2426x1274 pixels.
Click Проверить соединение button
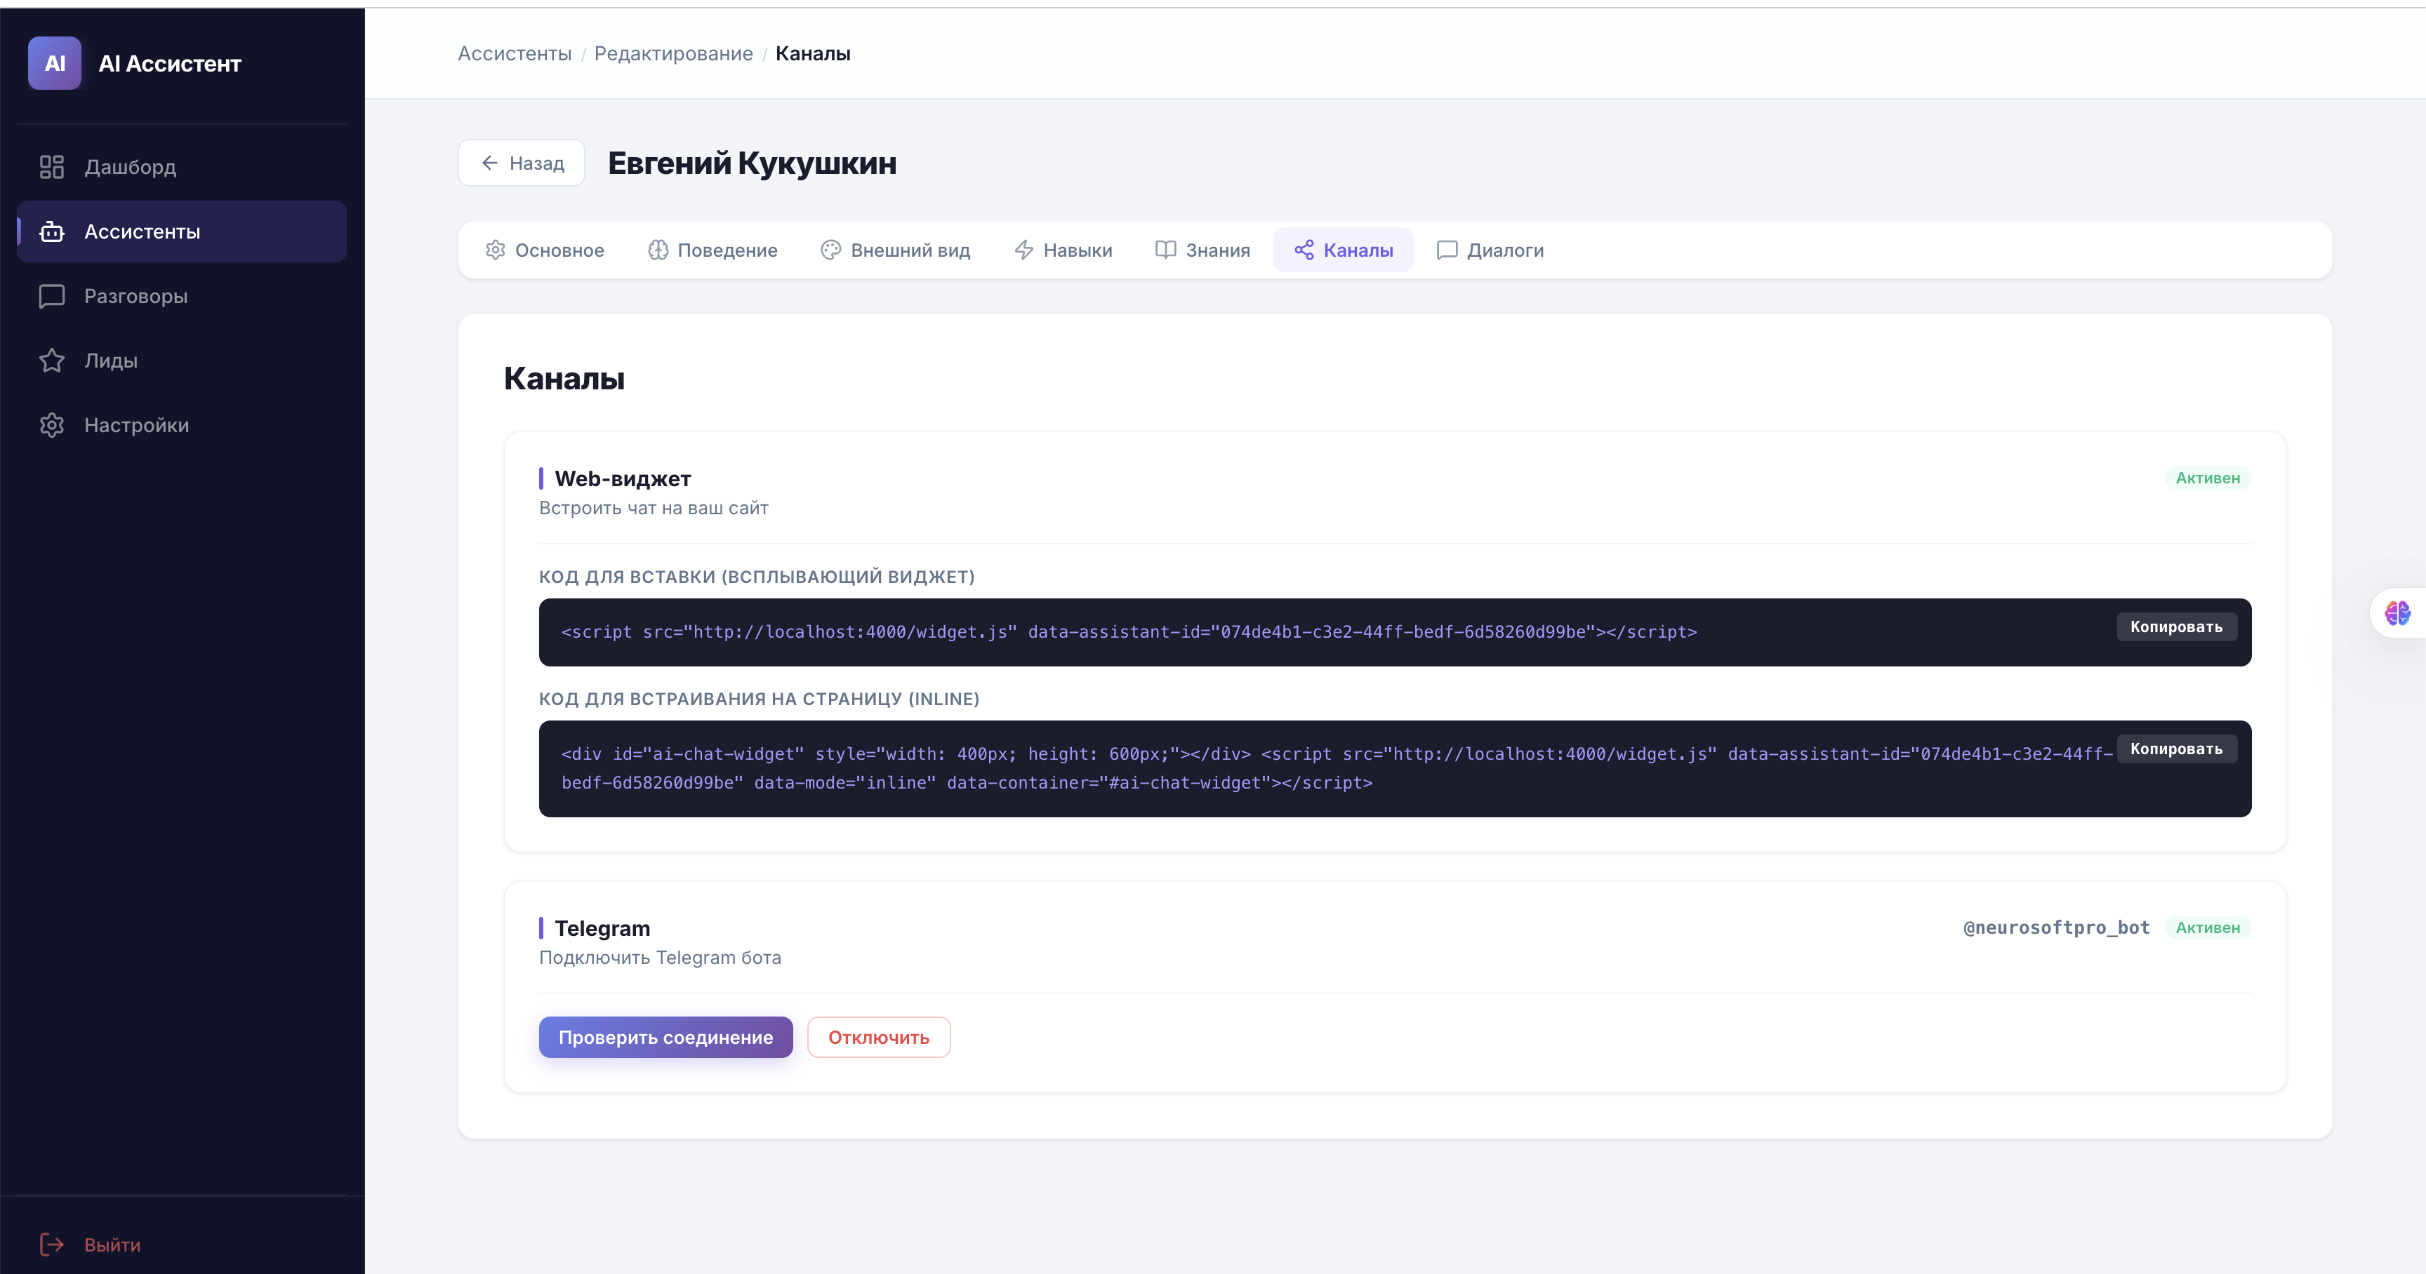pos(665,1037)
